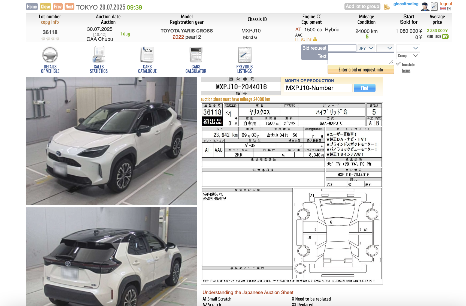
Task: Open the glocaltrading account link
Action: click(x=406, y=4)
